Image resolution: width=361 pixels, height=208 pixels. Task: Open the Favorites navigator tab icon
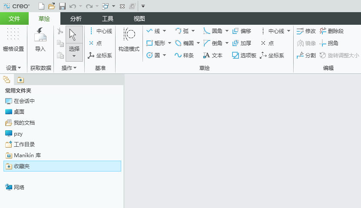(20, 80)
